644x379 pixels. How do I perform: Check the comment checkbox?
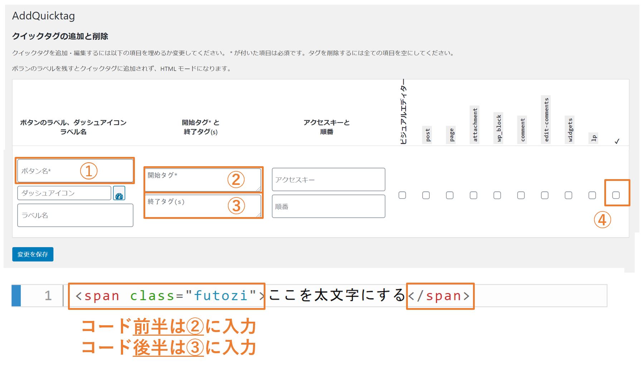pos(521,195)
